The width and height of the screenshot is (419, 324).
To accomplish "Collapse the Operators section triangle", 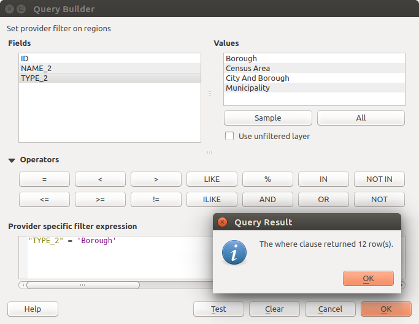I will 12,160.
